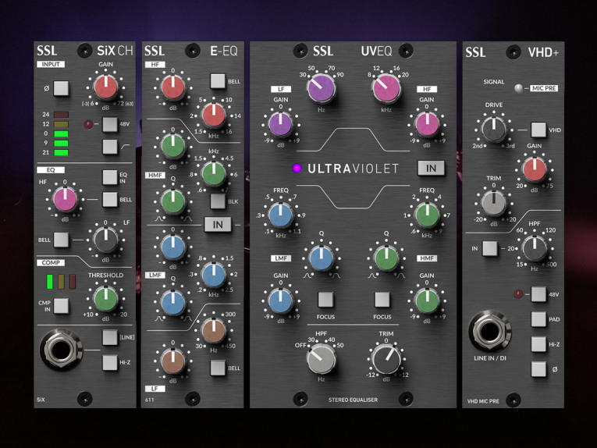This screenshot has height=448, width=597.
Task: Click blue LMF Q knob on UVEQ
Action: point(322,258)
